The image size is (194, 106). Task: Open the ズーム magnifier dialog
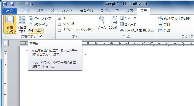(102, 23)
